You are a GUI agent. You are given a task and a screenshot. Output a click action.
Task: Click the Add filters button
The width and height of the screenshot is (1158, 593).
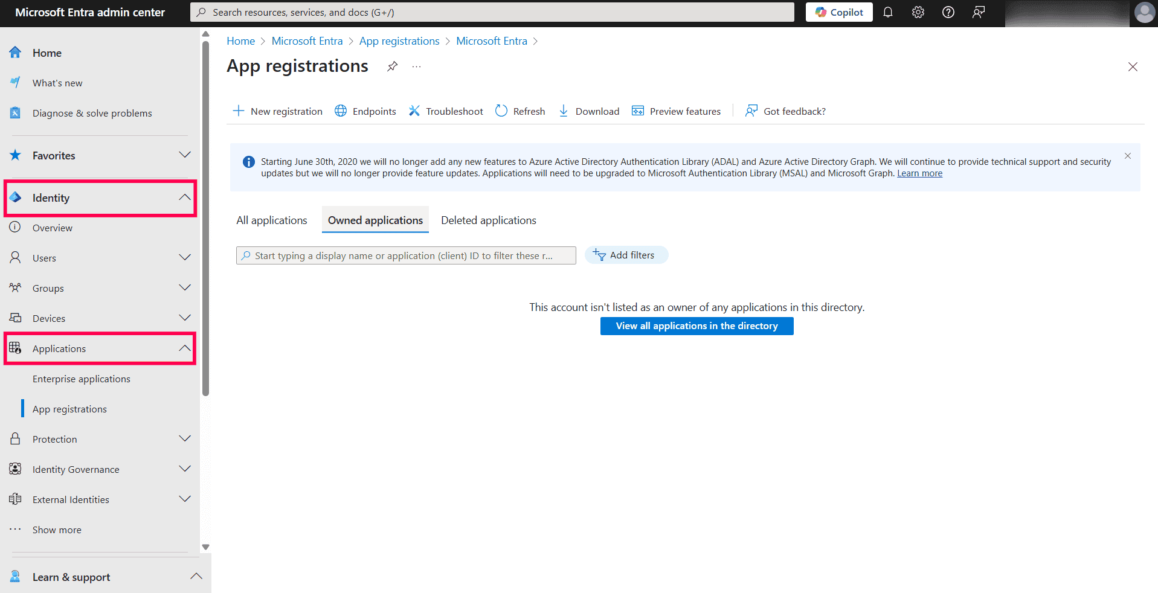626,255
